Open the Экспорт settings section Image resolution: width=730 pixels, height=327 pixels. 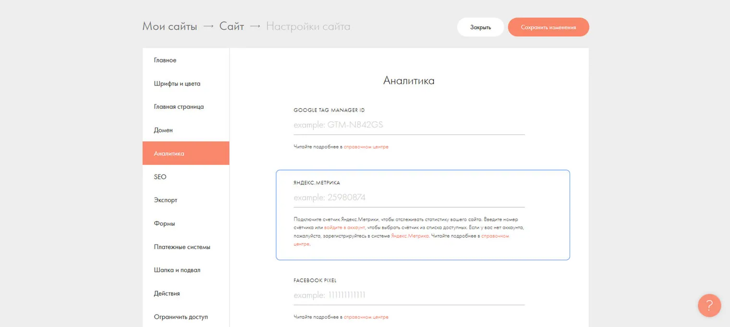tap(186, 200)
